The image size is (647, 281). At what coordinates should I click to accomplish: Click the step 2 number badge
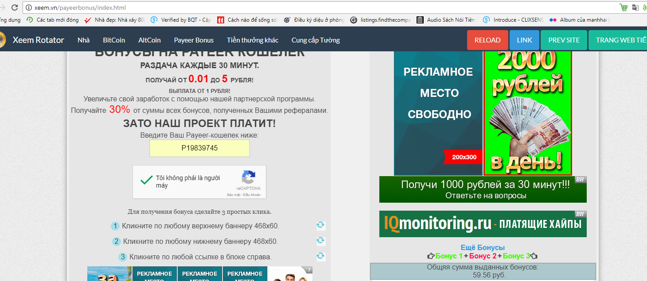[x=117, y=242]
